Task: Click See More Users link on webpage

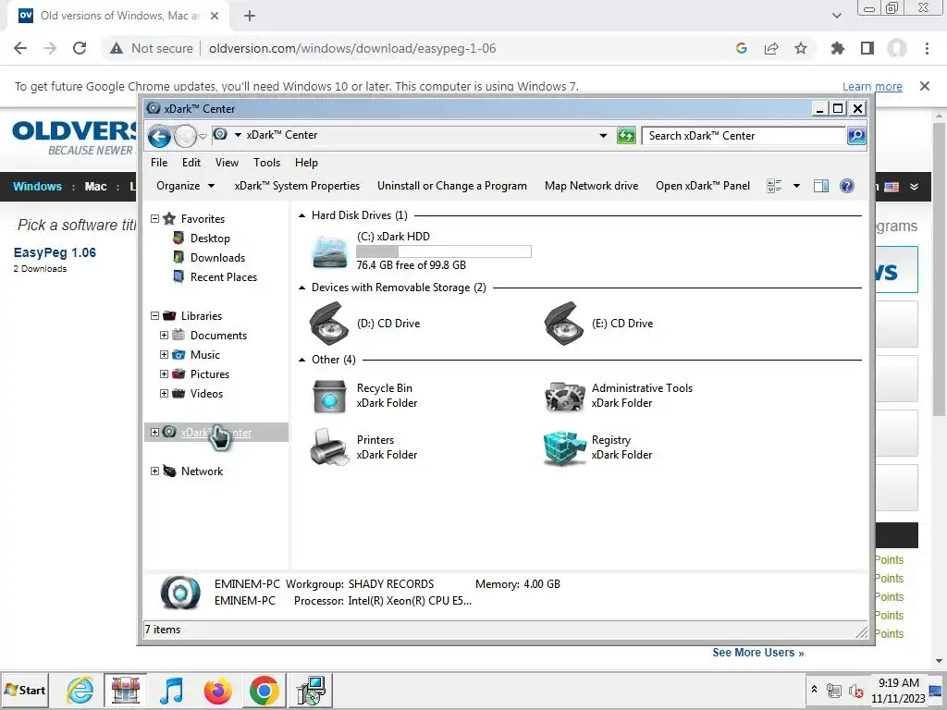Action: pos(758,653)
